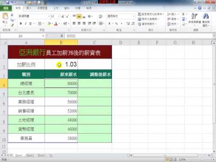Click the blue Help question mark icon

200,8
